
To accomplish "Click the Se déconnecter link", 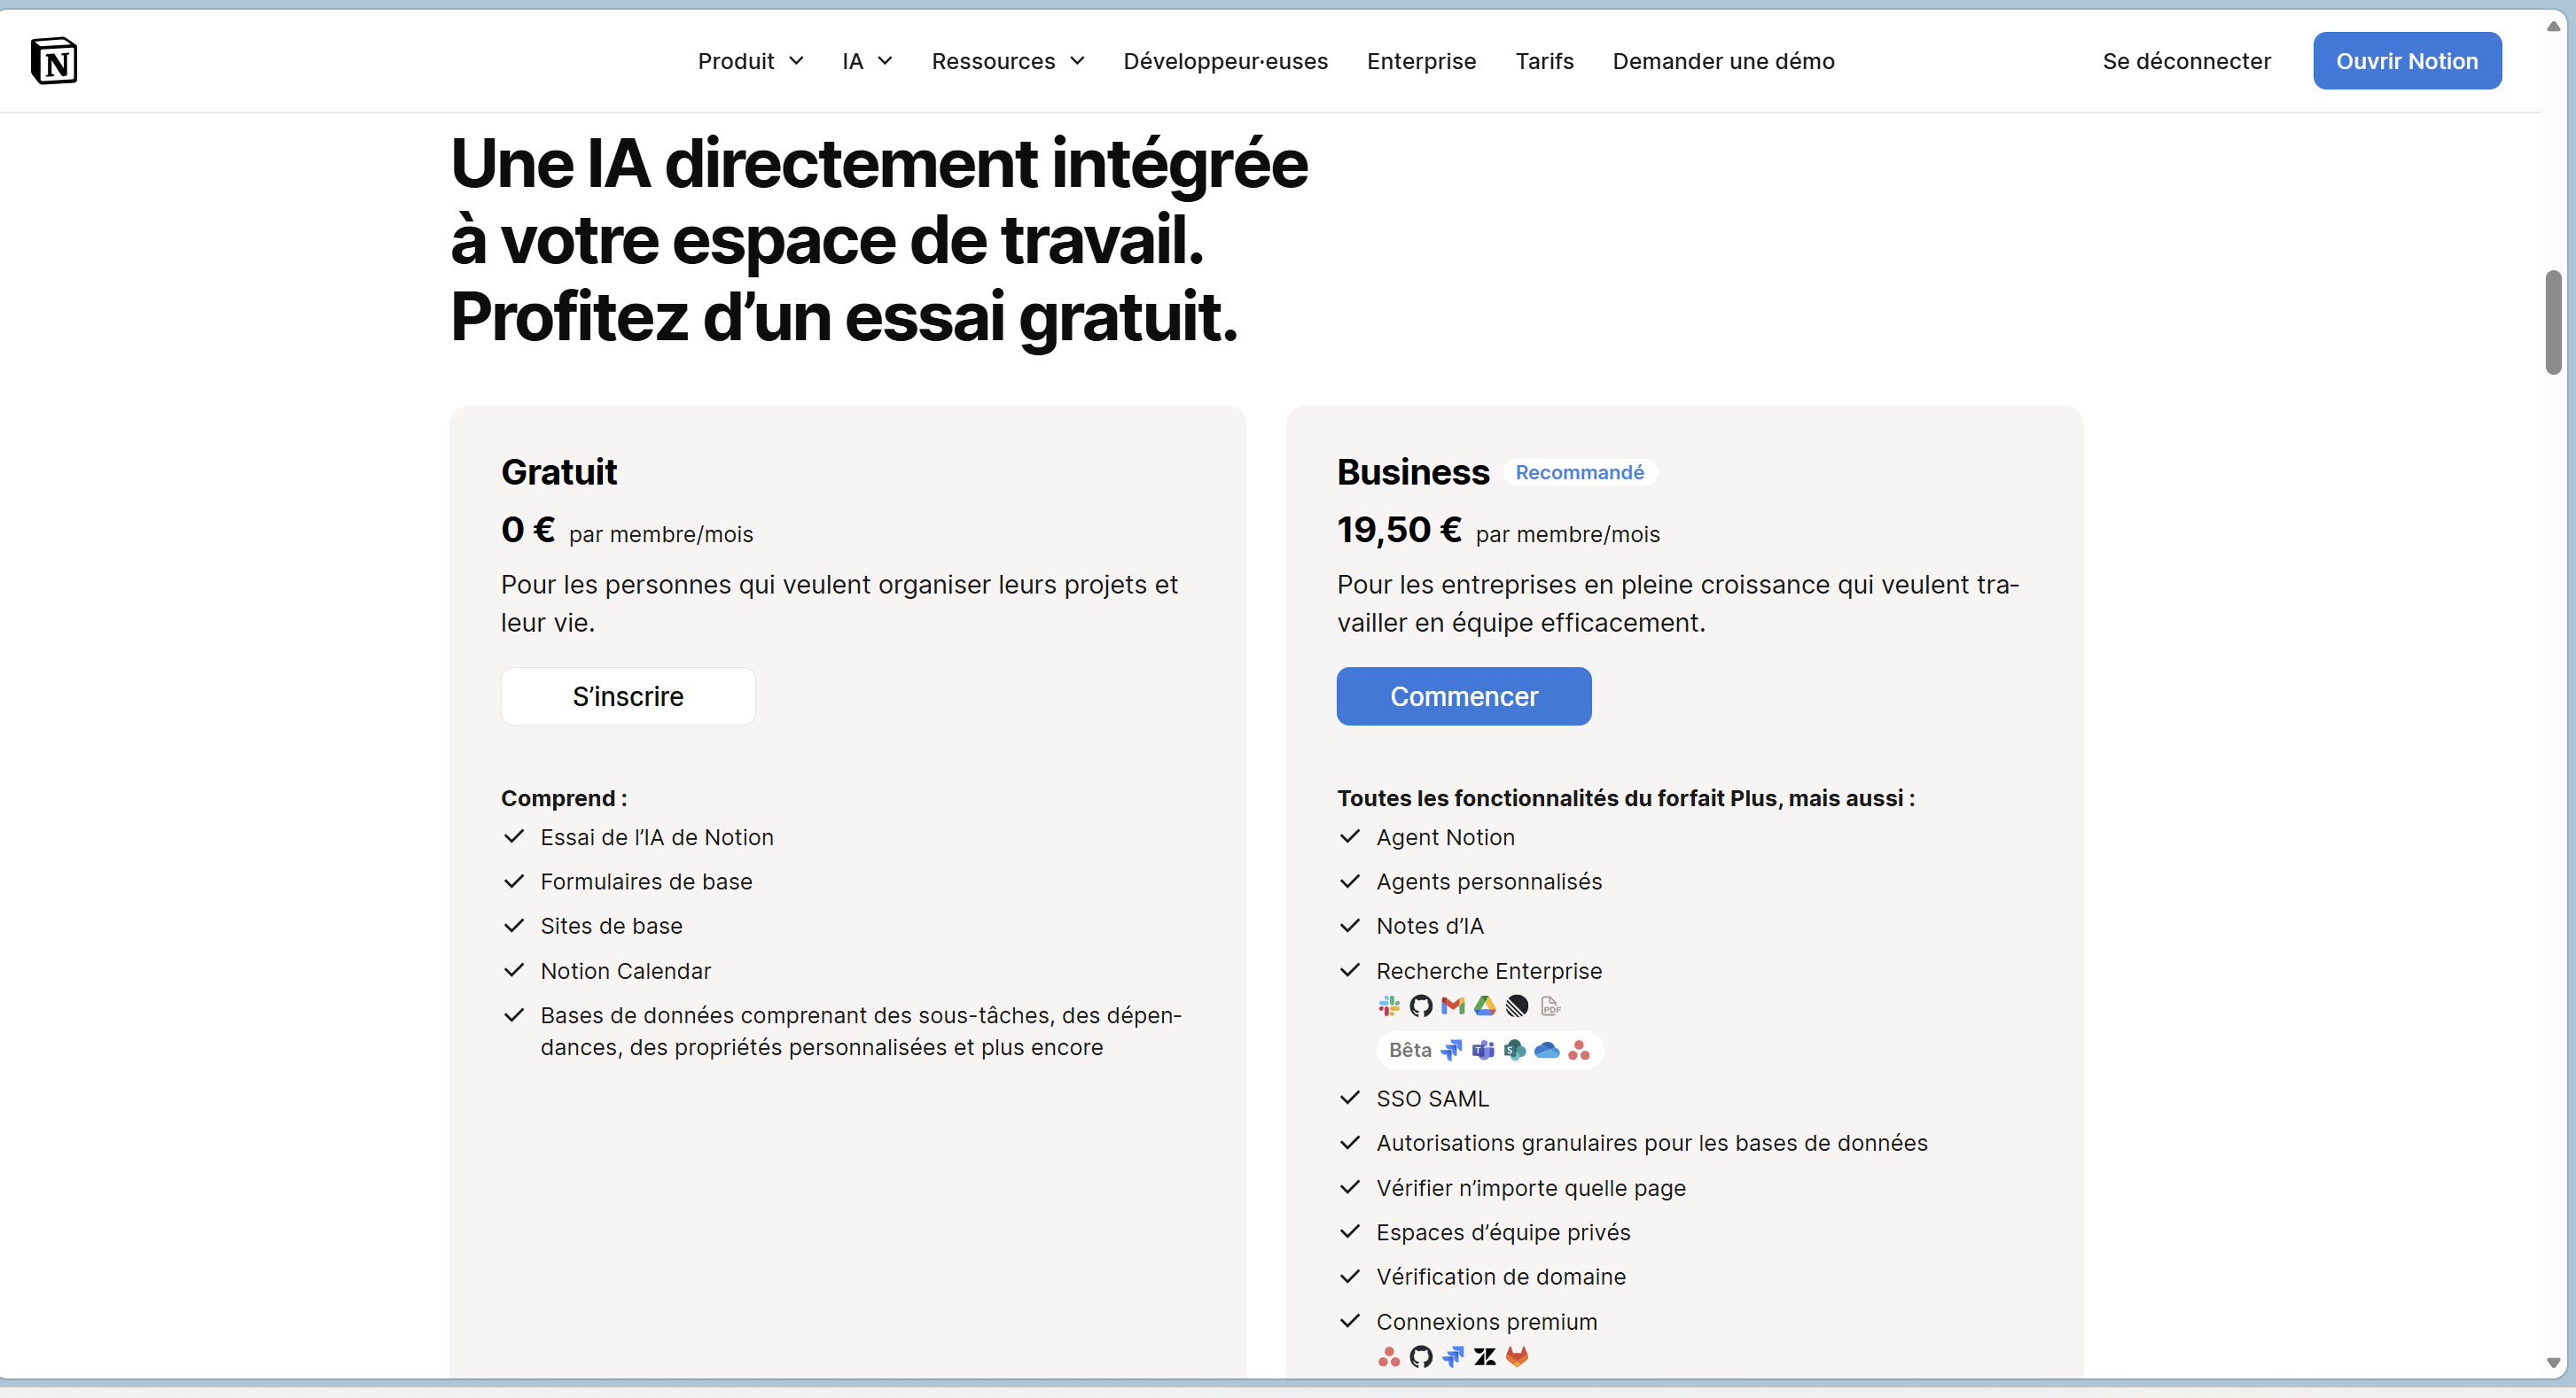I will pyautogui.click(x=2186, y=61).
